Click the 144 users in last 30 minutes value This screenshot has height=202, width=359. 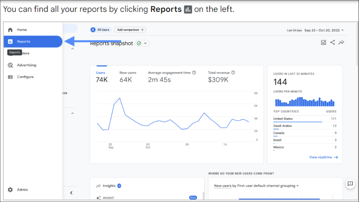[x=280, y=82]
